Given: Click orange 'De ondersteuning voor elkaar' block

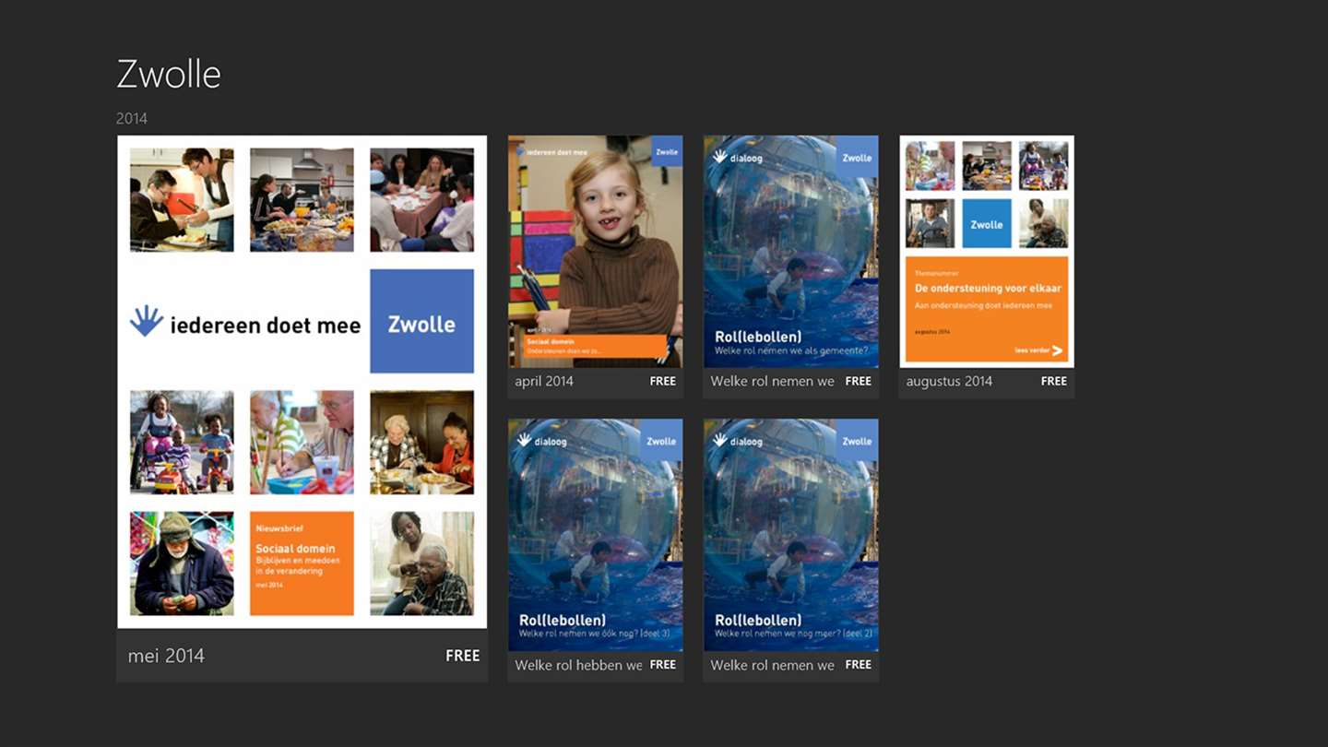Looking at the screenshot, I should tap(987, 309).
